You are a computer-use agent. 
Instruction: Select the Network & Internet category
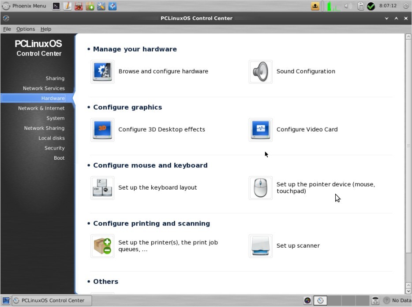tap(41, 108)
